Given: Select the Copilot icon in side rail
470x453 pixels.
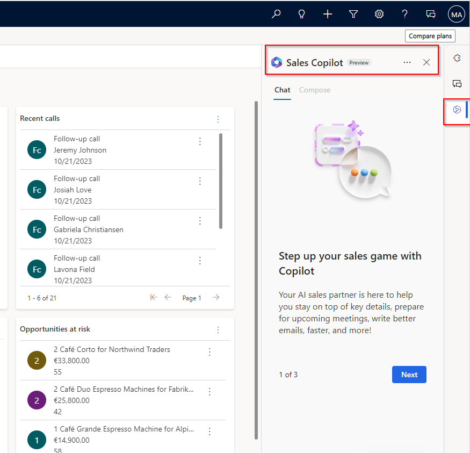Looking at the screenshot, I should tap(457, 110).
